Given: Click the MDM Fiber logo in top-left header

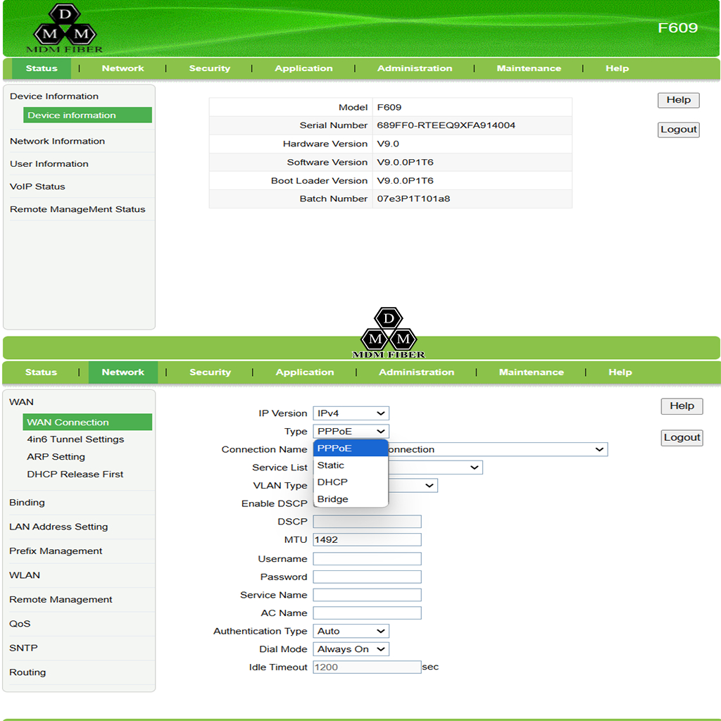Looking at the screenshot, I should click(64, 30).
